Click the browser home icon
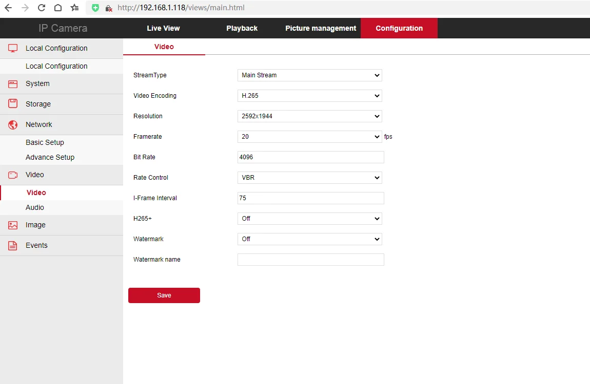This screenshot has width=590, height=384. pyautogui.click(x=58, y=8)
